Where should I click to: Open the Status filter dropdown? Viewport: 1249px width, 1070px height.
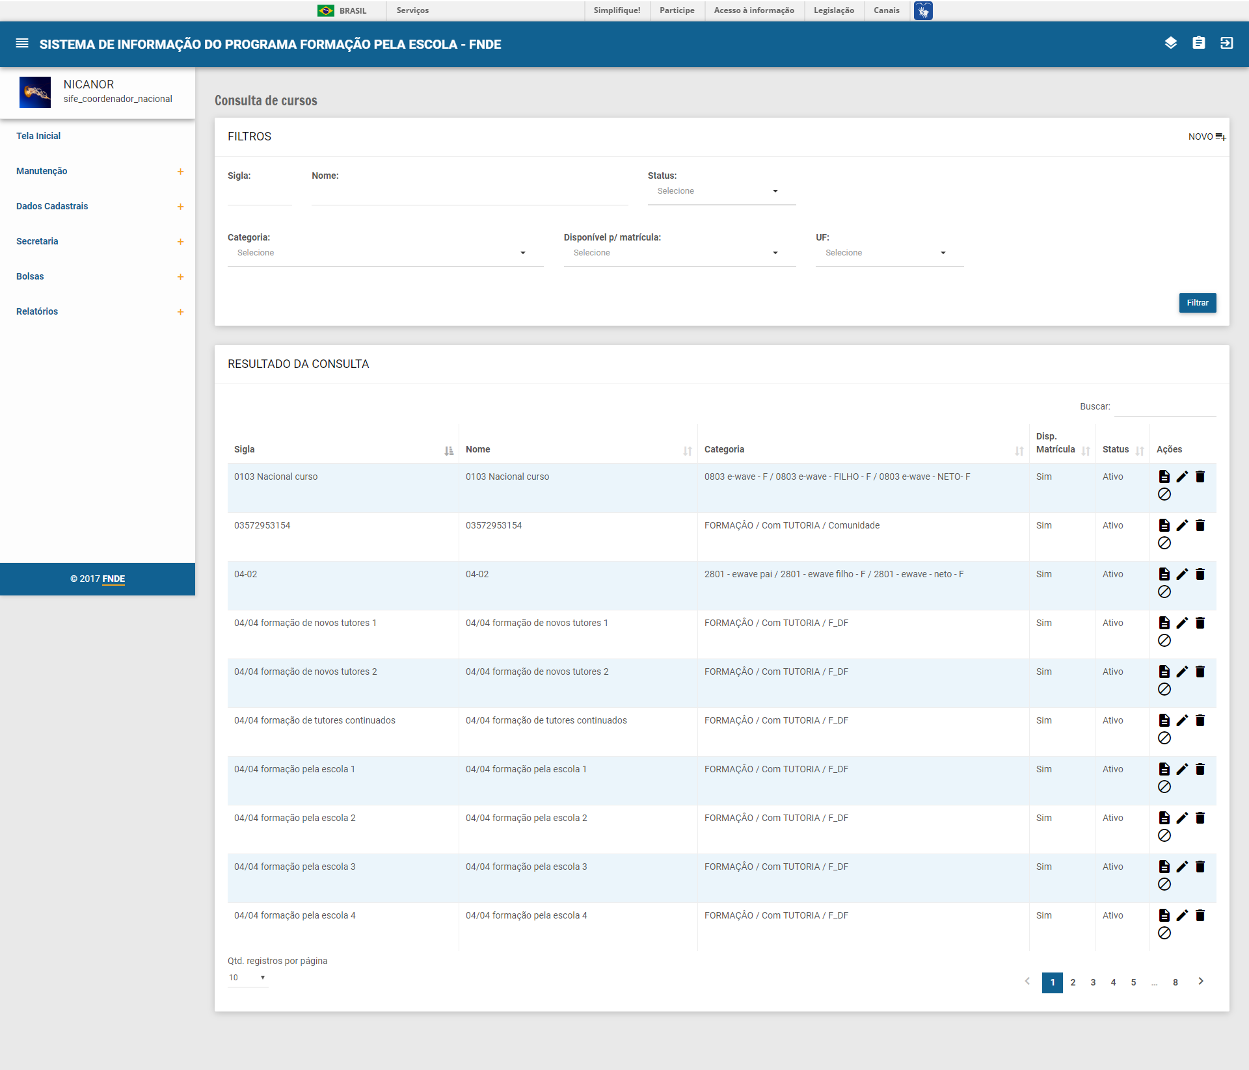721,191
